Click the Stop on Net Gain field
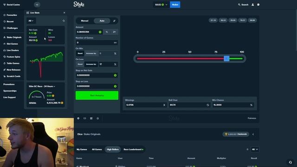This screenshot has height=167, width=297. (97, 75)
